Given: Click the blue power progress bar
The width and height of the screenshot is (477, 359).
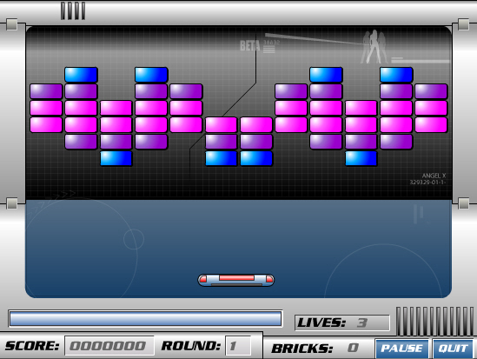Looking at the screenshot, I should pos(145,318).
